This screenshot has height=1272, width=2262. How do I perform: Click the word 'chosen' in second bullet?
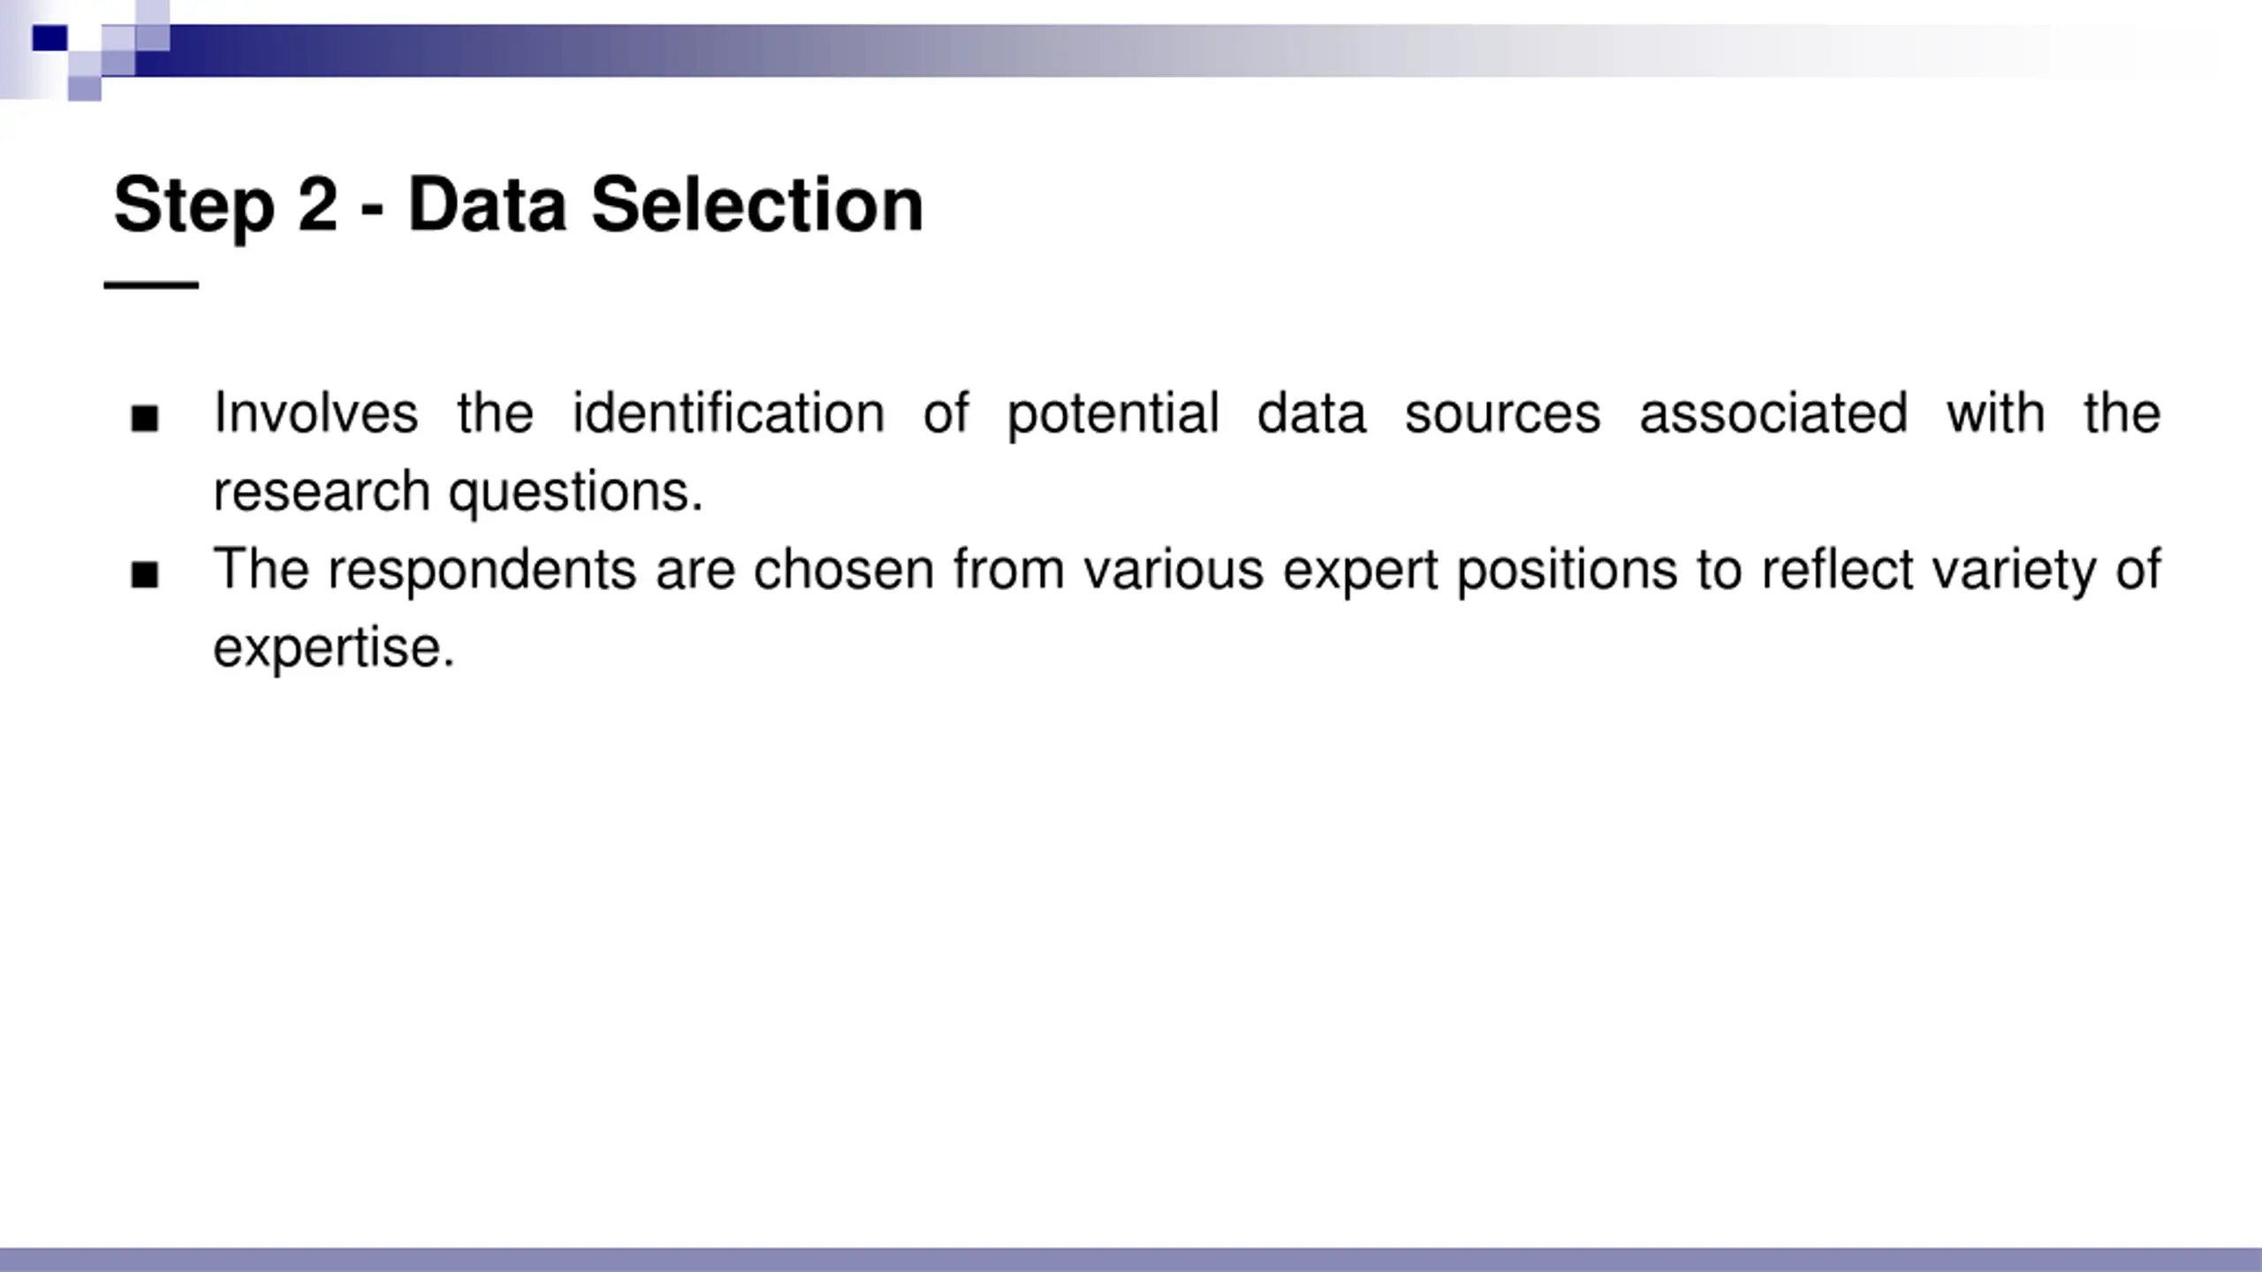pyautogui.click(x=844, y=570)
